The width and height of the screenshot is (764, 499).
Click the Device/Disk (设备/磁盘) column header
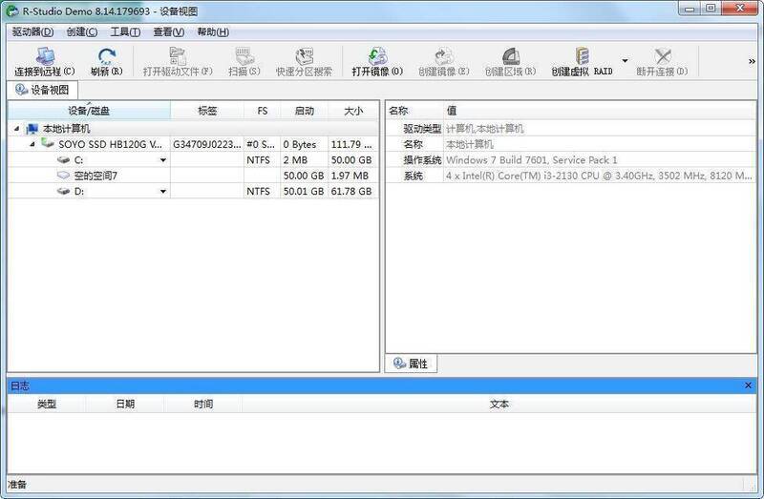tap(89, 111)
